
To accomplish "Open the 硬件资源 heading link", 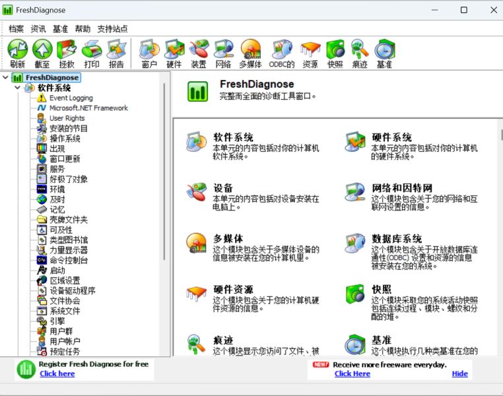I will point(233,289).
